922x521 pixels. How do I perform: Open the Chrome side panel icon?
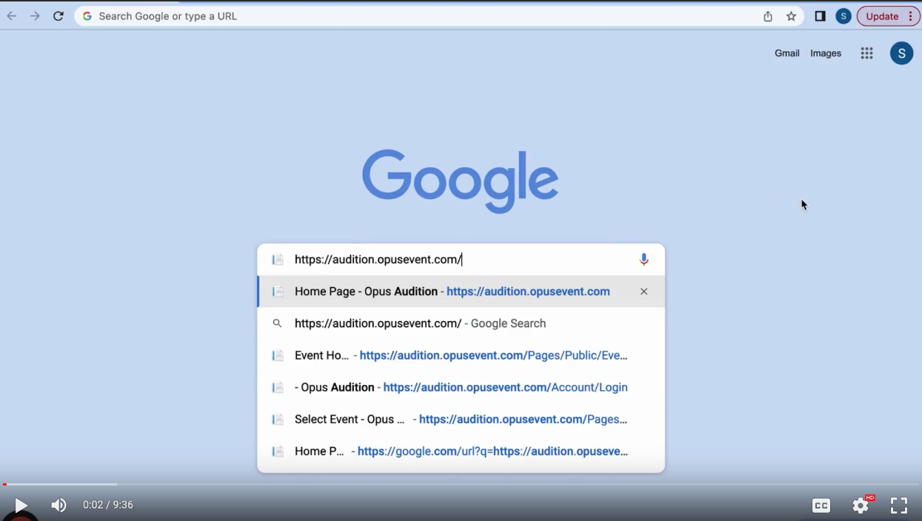click(x=820, y=16)
